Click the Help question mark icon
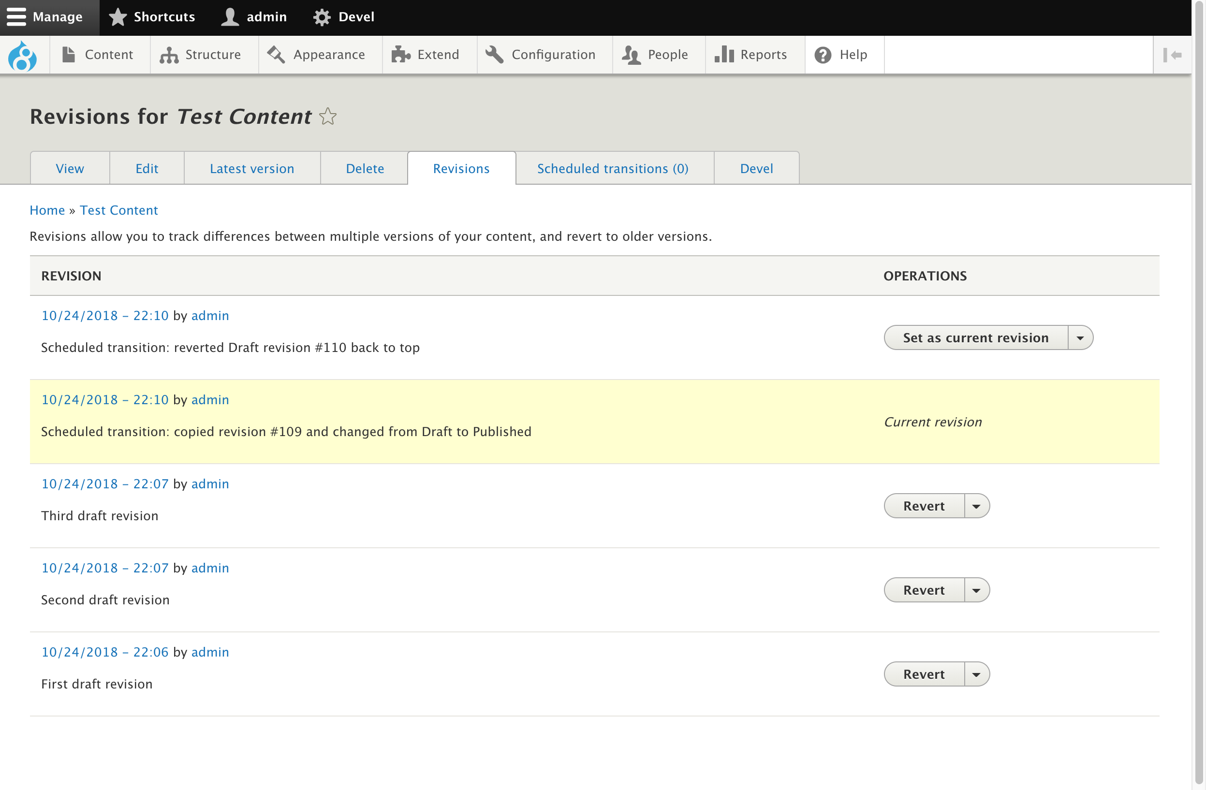The image size is (1206, 790). point(823,55)
